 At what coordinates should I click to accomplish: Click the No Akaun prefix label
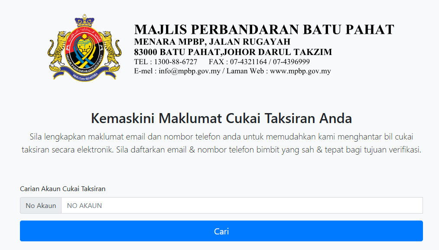click(x=41, y=205)
